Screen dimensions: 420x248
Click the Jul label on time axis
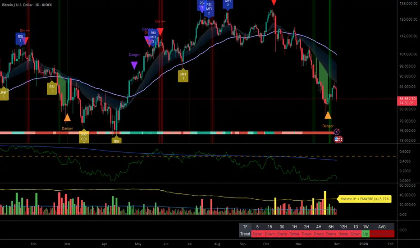(189, 244)
